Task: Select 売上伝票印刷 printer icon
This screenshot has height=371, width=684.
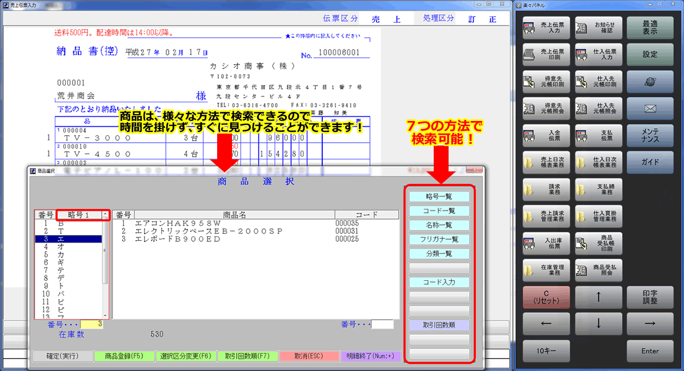Action: pos(546,55)
